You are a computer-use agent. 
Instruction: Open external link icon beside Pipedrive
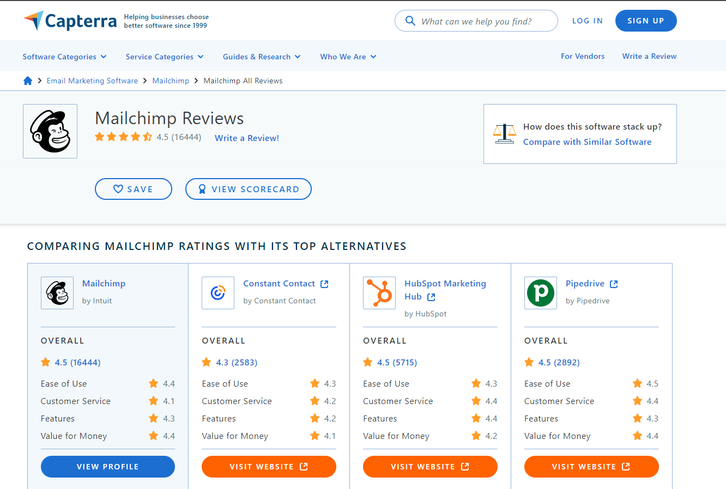(614, 284)
